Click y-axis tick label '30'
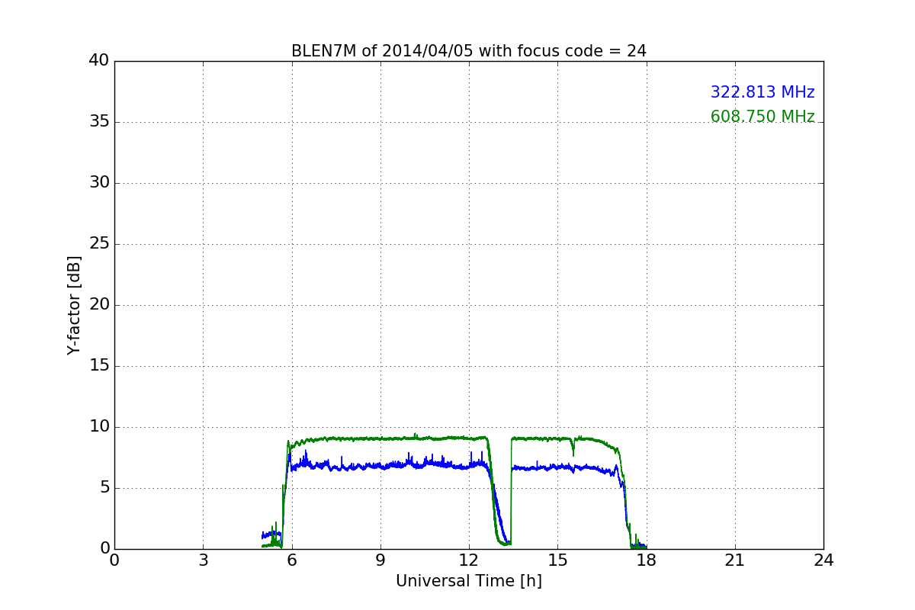Image resolution: width=915 pixels, height=610 pixels. (x=99, y=183)
